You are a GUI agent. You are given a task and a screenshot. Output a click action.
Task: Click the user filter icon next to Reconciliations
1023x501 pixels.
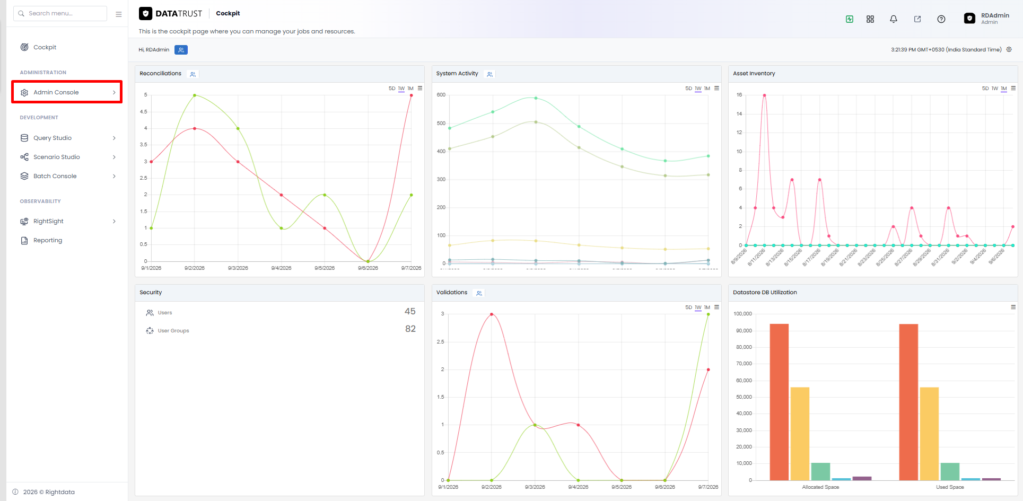[193, 74]
